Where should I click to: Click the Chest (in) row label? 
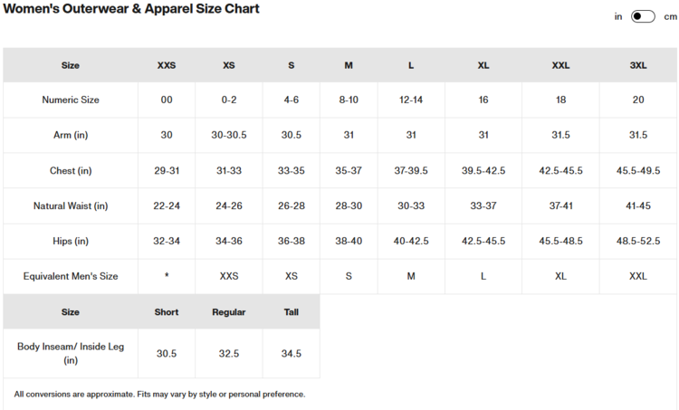[x=71, y=171]
